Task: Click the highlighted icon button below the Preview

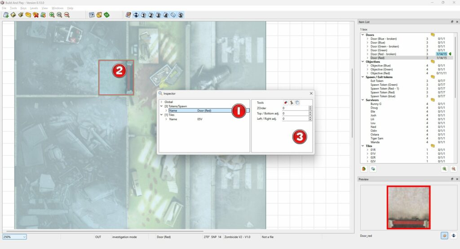Action: coord(444,236)
